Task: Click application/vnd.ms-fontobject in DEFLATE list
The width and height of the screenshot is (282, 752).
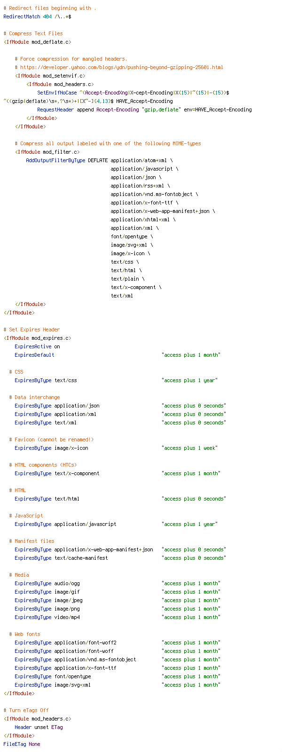Action: click(154, 194)
